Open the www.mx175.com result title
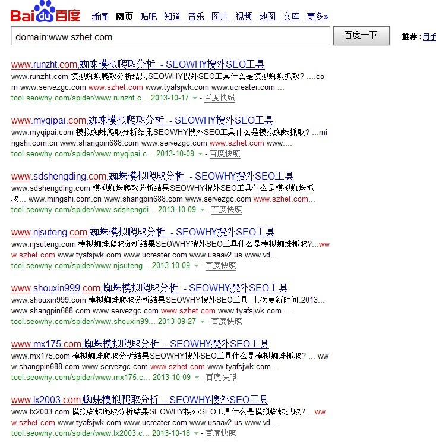The image size is (436, 443). (x=140, y=344)
